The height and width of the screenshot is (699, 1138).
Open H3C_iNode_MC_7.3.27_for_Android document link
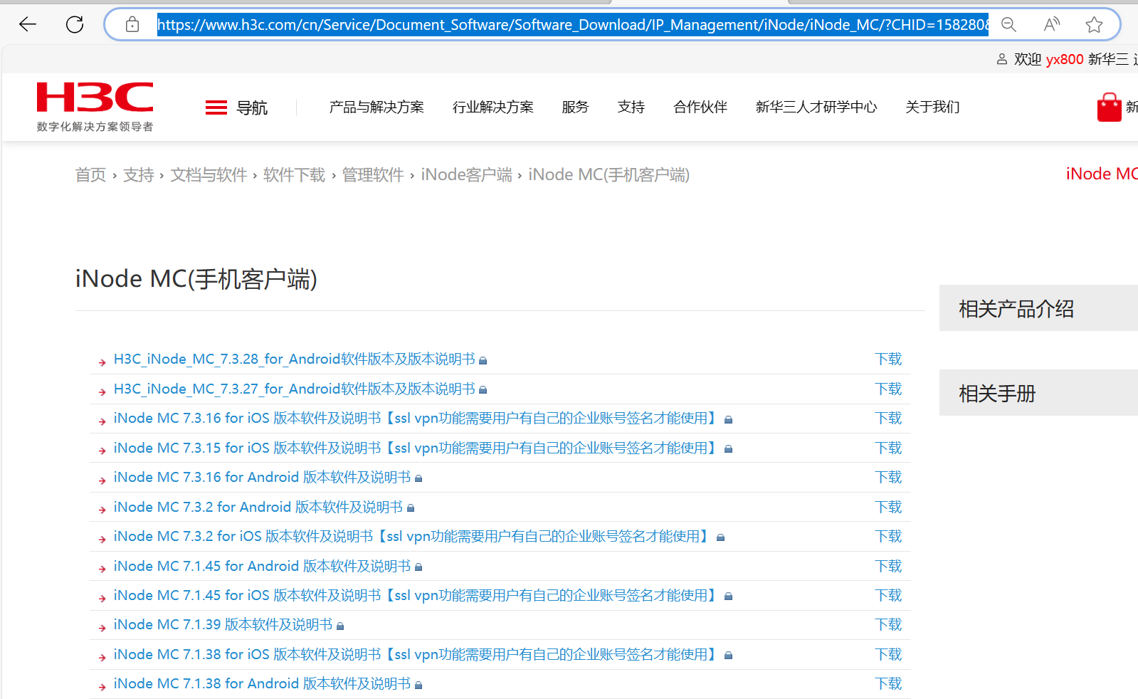coord(295,389)
